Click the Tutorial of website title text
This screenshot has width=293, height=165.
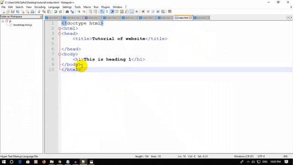119,38
